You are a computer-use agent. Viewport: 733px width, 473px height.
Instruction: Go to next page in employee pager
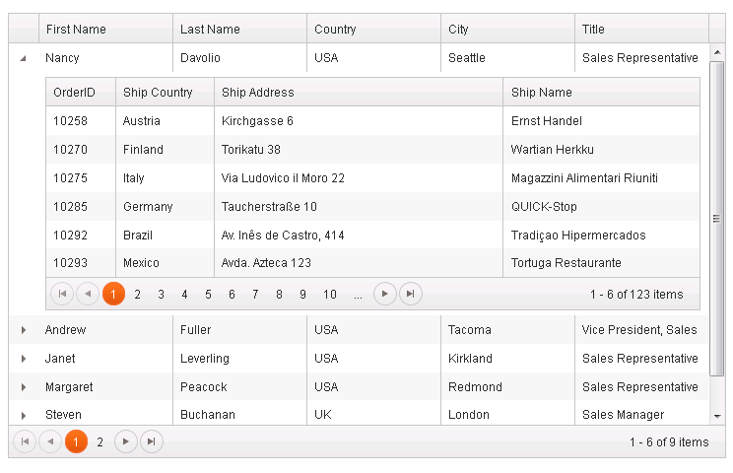click(x=126, y=441)
